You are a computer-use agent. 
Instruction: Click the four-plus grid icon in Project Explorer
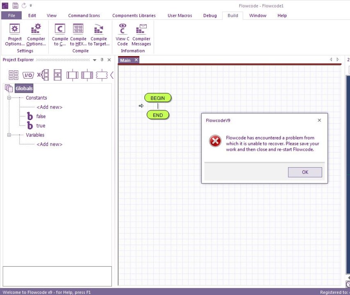click(14, 75)
